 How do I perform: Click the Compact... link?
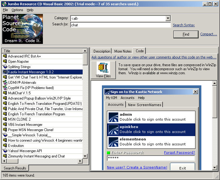pos(209,34)
